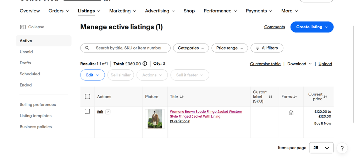Tick the select all listings checkbox

pyautogui.click(x=88, y=96)
